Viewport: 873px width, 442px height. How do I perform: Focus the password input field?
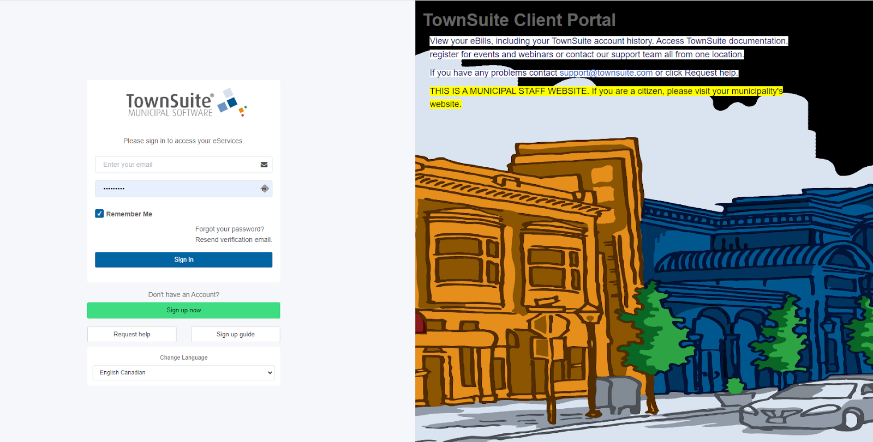coord(184,189)
